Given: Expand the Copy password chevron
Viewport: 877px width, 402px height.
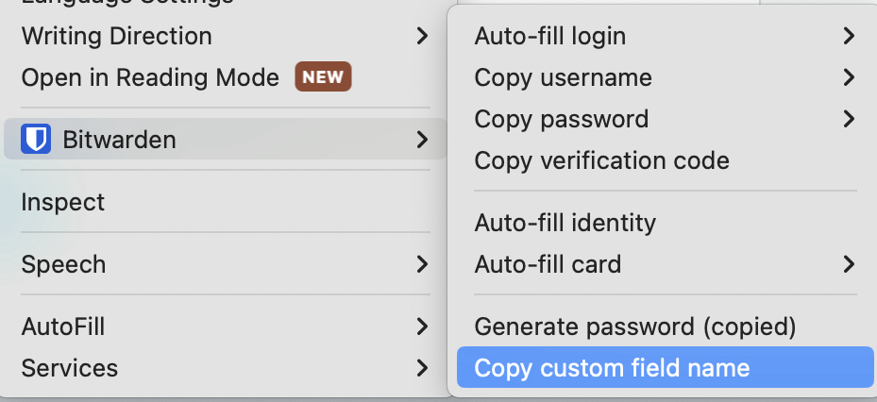Looking at the screenshot, I should 848,119.
